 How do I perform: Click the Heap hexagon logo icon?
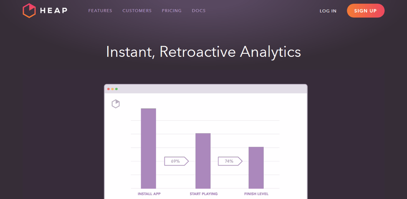coord(29,10)
